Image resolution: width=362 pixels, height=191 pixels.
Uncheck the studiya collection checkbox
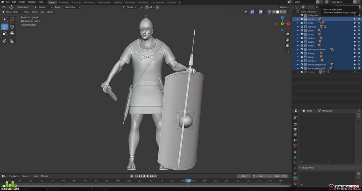click(302, 72)
